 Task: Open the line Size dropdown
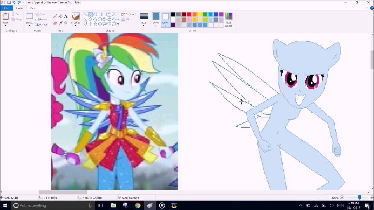point(143,20)
